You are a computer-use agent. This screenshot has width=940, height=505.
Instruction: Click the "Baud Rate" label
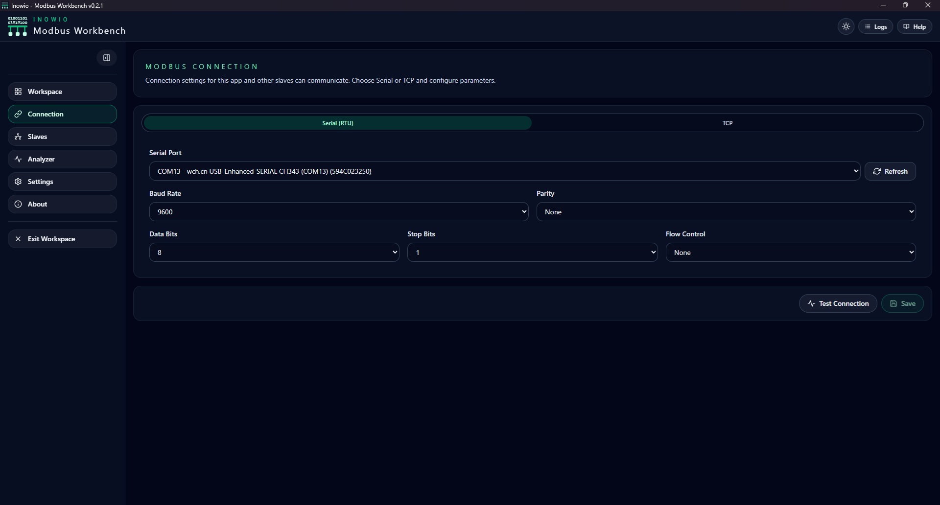165,193
